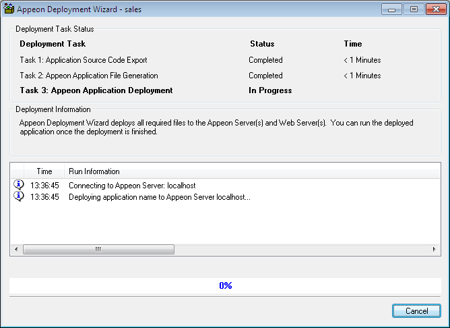Click 'Task 2: Appeon Application File Generation'
450x328 pixels.
89,76
